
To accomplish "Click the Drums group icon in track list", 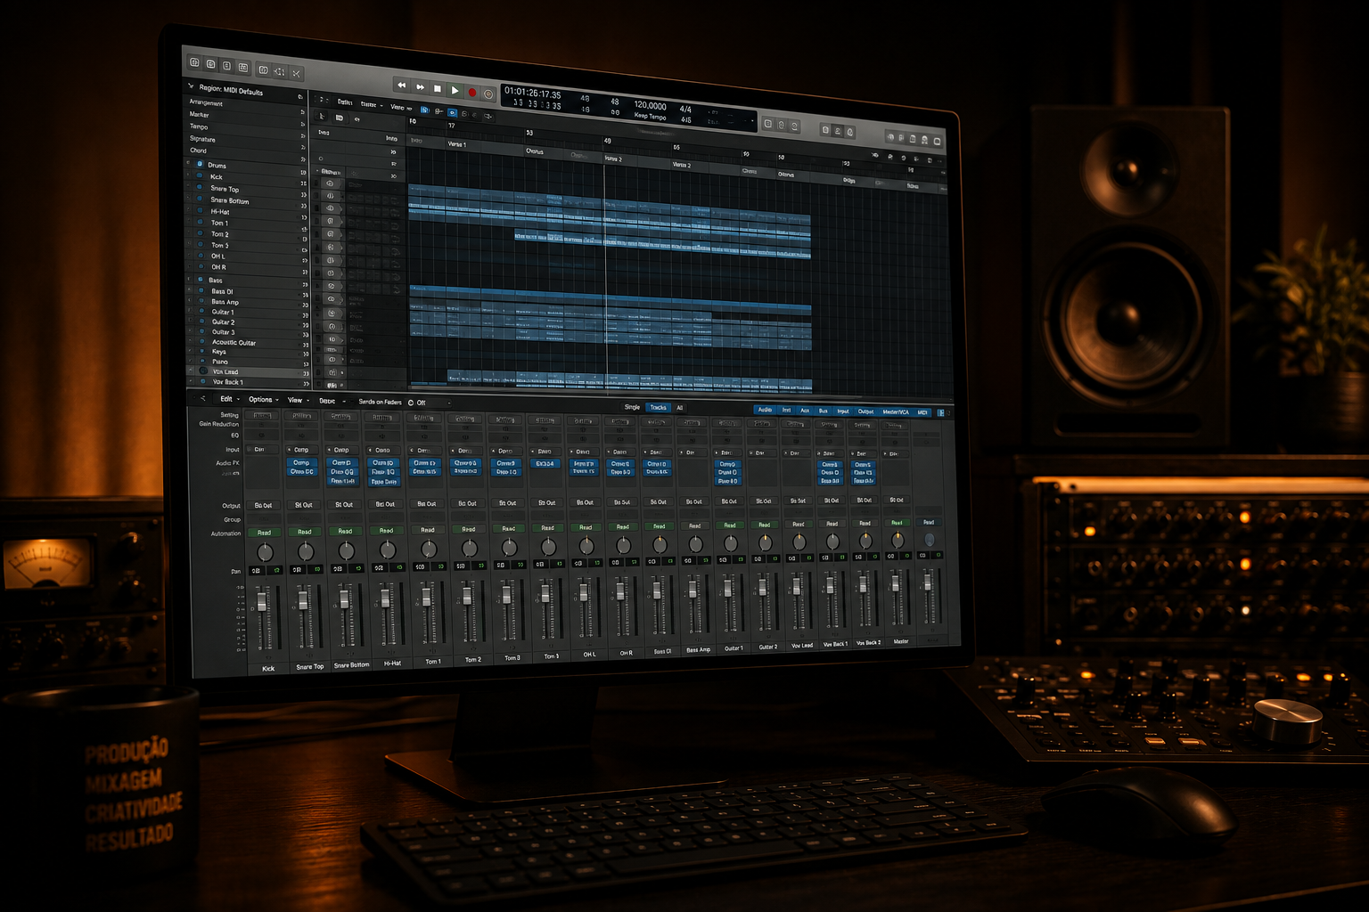I will [200, 164].
